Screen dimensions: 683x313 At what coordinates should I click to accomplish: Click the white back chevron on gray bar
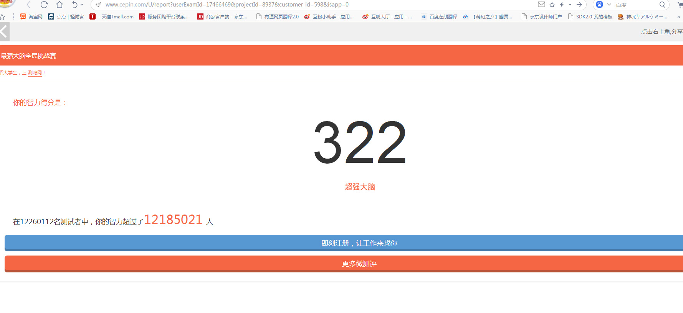[4, 31]
